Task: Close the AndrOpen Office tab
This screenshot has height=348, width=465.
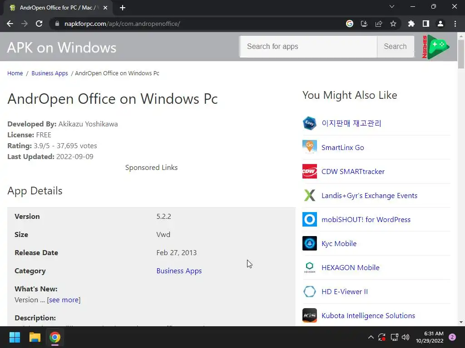Action: (105, 8)
